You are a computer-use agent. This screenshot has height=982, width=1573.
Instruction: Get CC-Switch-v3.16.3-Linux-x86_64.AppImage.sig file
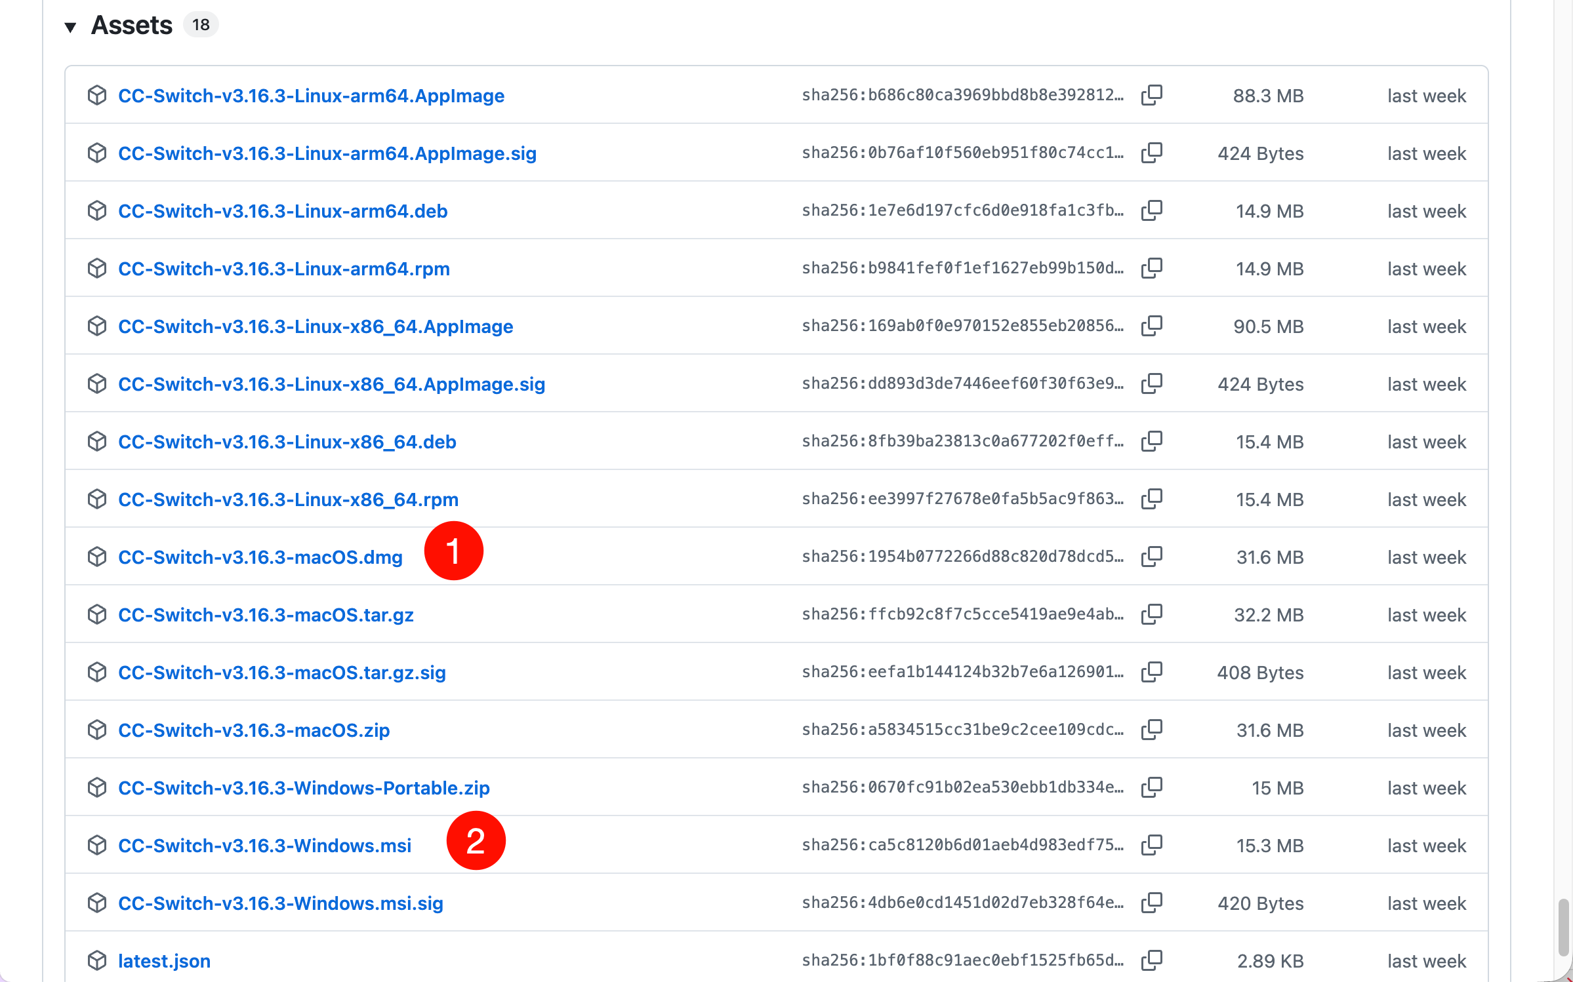[331, 384]
